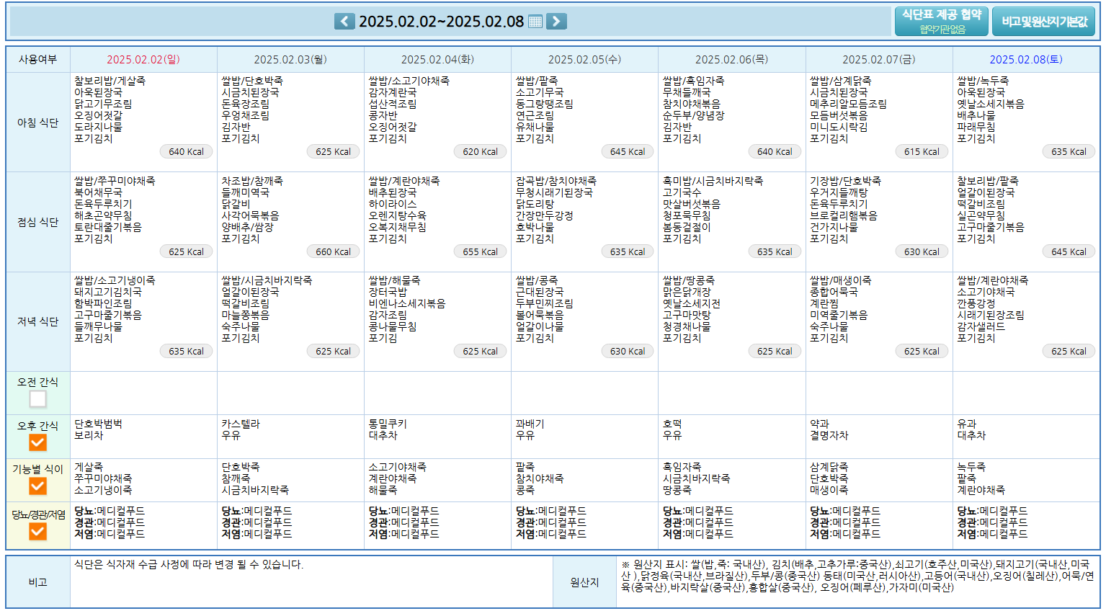Click Tuesday snack 통밀쿠키

pyautogui.click(x=388, y=424)
